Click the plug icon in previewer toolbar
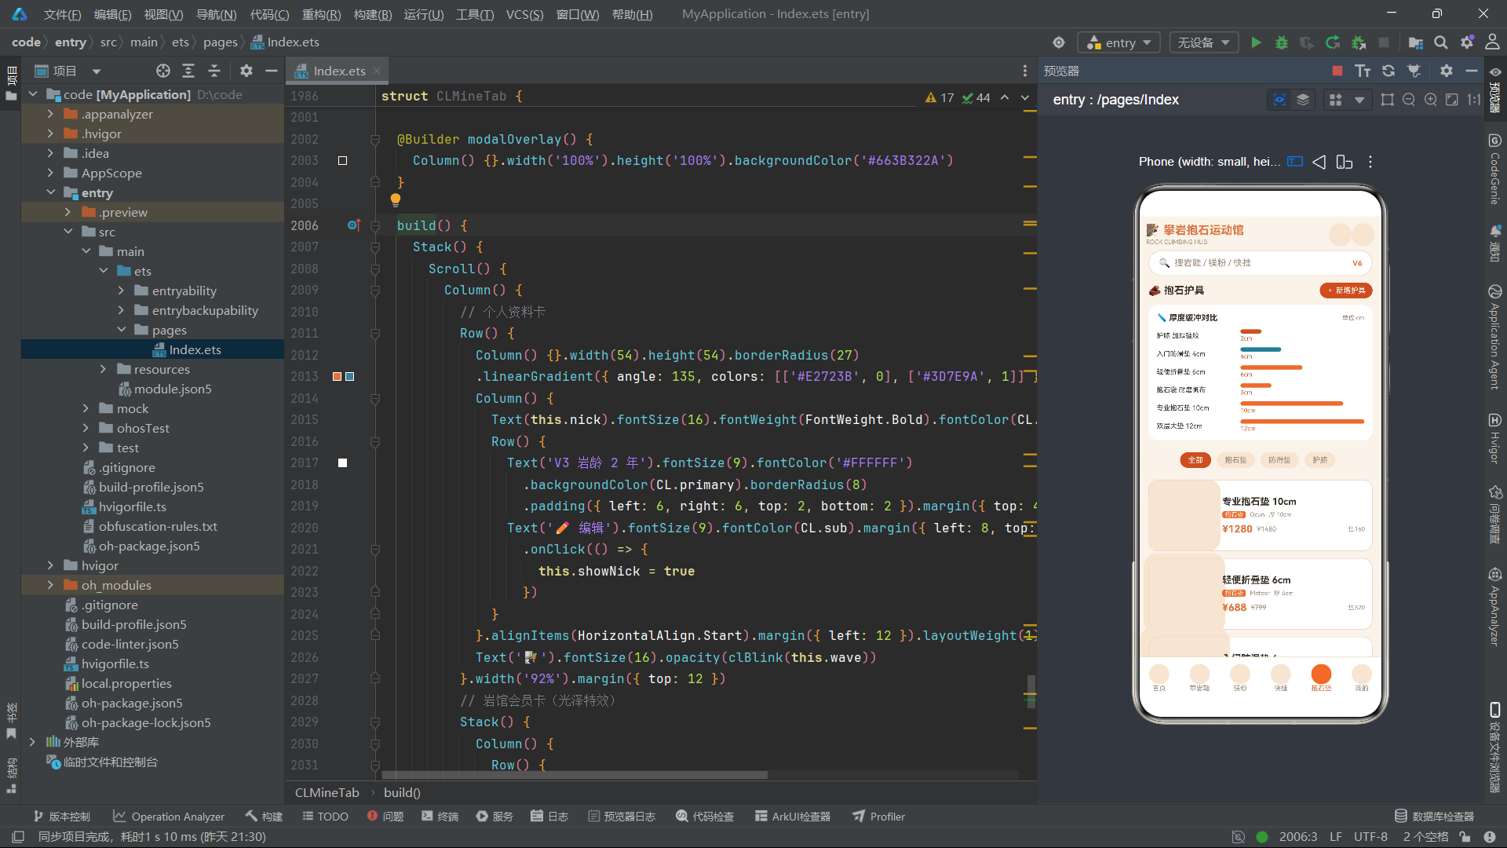The image size is (1507, 848). click(x=1414, y=71)
